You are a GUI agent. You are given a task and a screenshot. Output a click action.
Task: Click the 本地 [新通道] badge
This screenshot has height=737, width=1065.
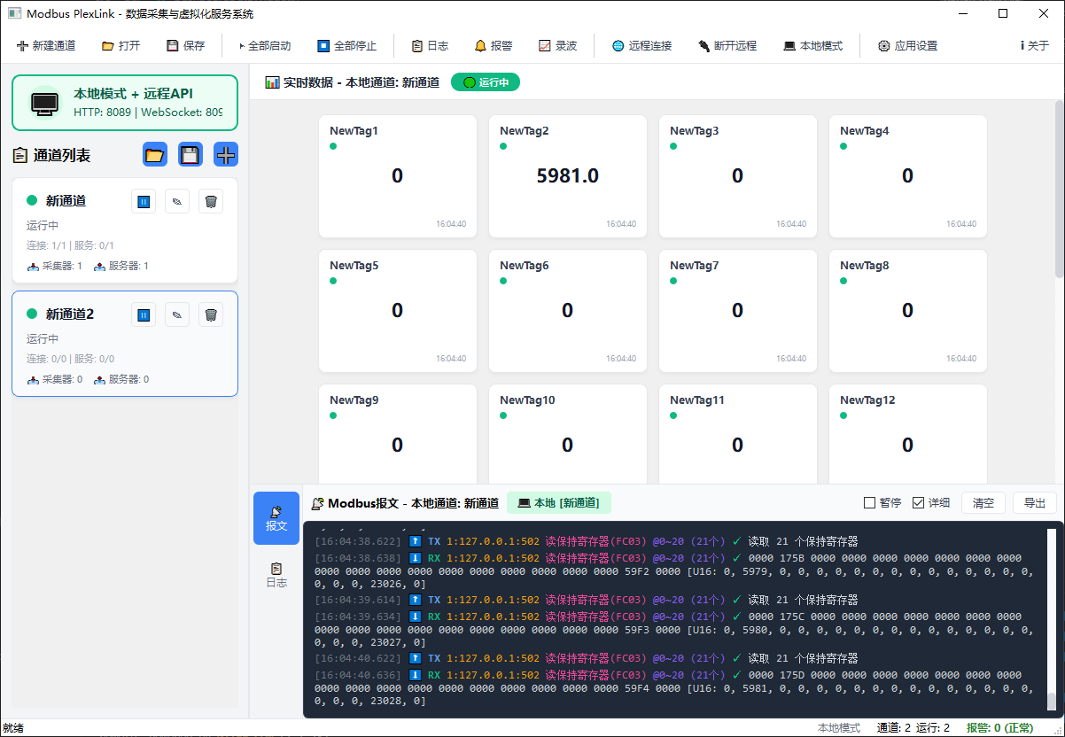[559, 502]
